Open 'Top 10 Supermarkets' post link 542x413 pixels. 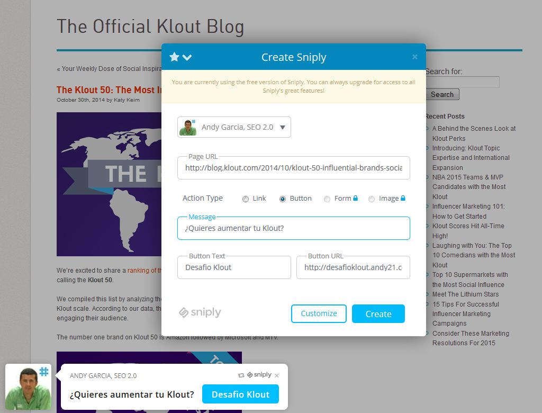tap(470, 280)
